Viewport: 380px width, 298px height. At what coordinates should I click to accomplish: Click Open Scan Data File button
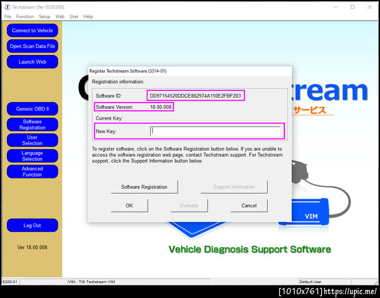click(x=32, y=46)
